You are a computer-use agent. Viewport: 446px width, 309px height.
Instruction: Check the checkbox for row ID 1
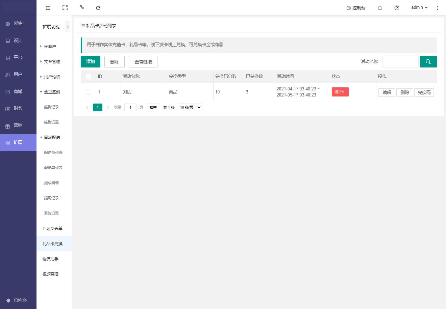(x=89, y=92)
